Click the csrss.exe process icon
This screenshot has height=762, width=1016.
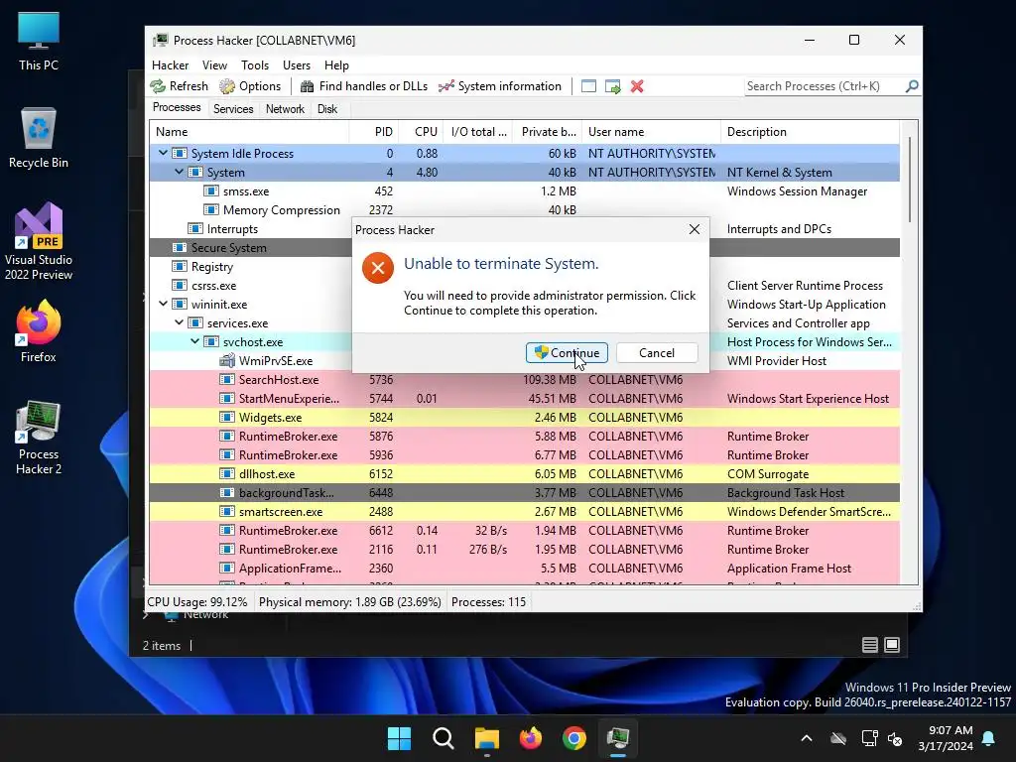pyautogui.click(x=180, y=285)
